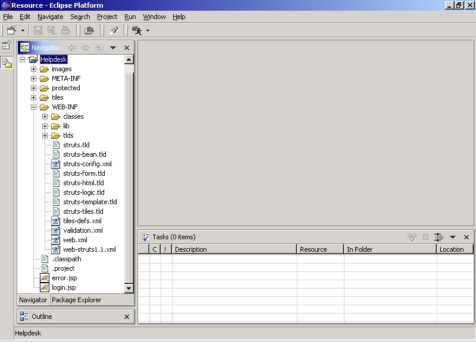
Task: Click the Navigator Up level icon
Action: (x=99, y=47)
